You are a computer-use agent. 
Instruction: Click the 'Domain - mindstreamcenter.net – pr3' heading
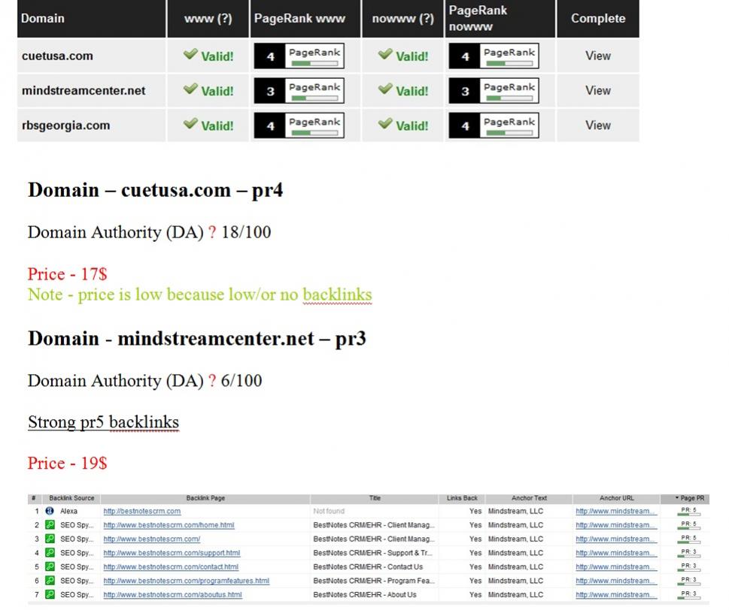(197, 338)
